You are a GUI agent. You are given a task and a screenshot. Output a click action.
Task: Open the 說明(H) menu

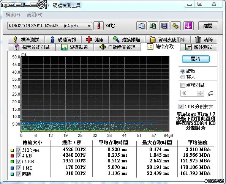coord(35,15)
